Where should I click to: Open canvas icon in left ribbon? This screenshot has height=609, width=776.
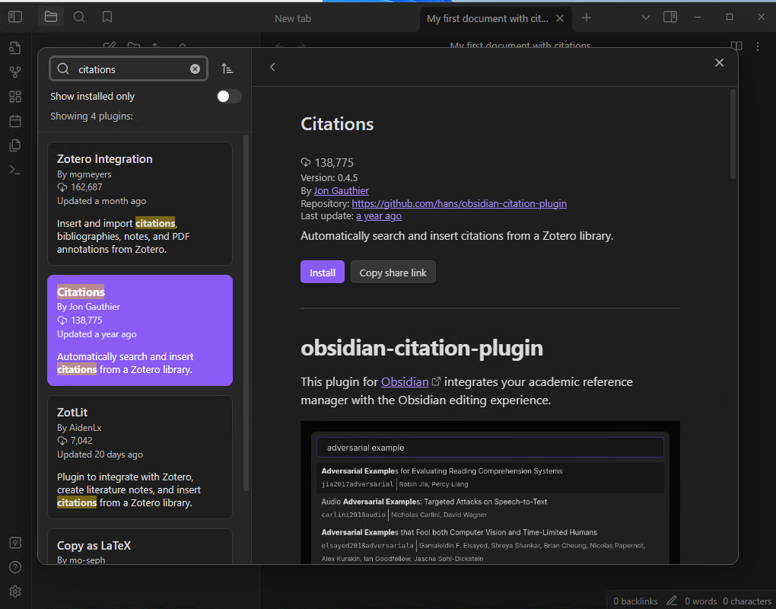tap(15, 96)
